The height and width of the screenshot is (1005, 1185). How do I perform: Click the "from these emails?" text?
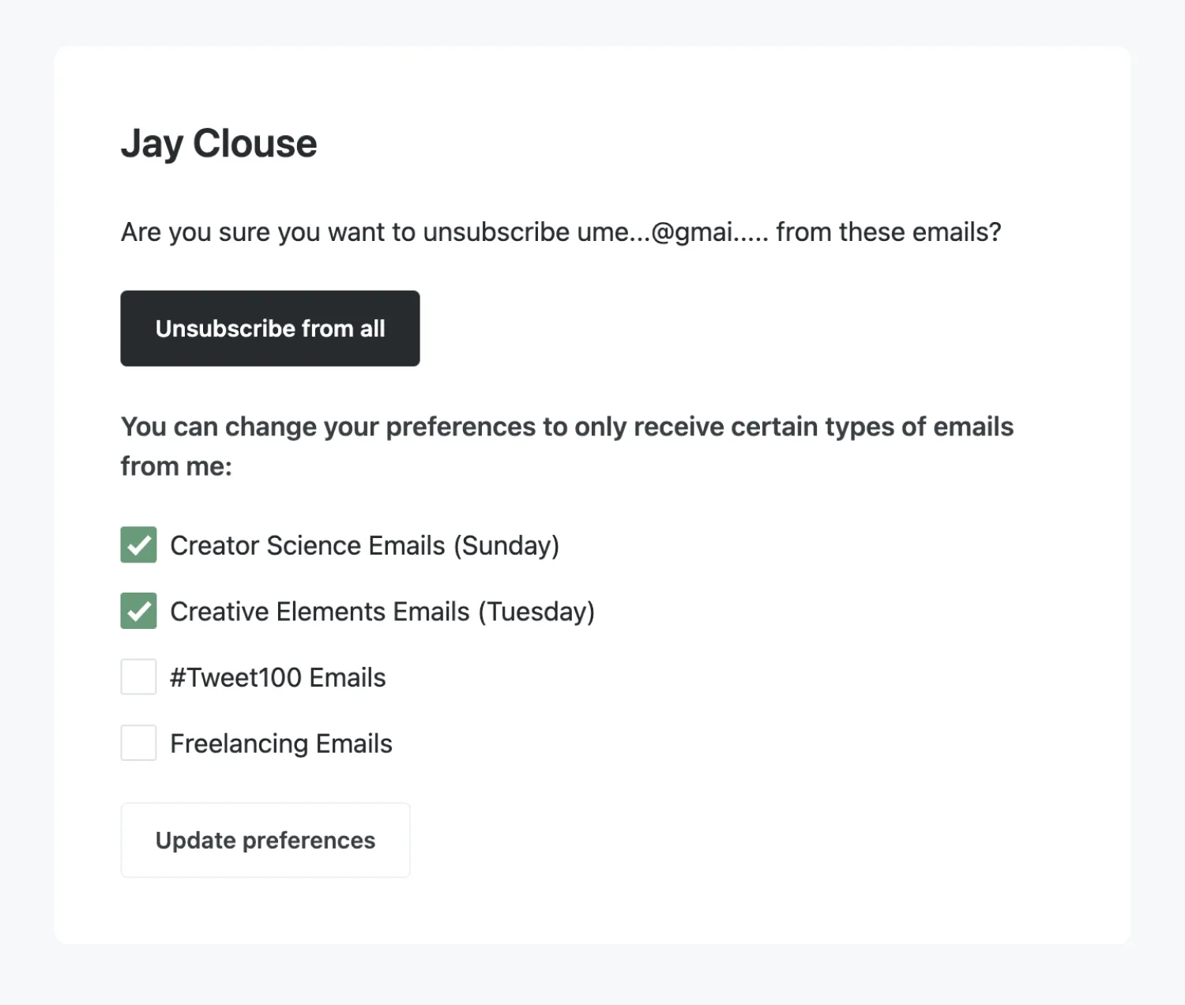pyautogui.click(x=888, y=232)
